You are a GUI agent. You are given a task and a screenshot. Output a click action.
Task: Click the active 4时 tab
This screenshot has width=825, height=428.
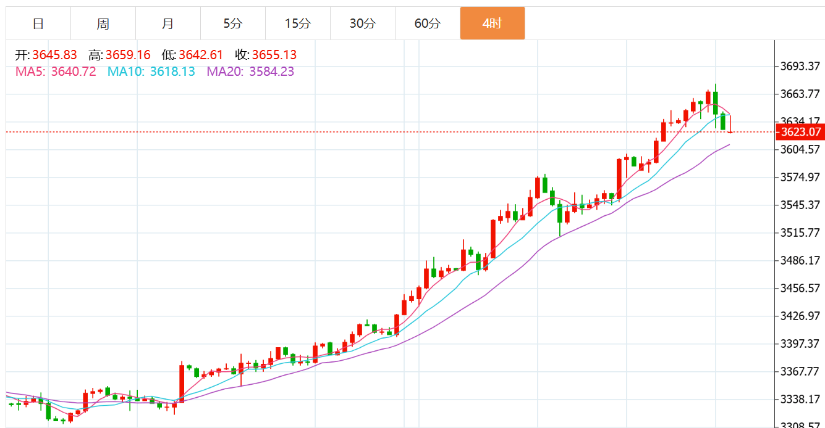pos(493,23)
